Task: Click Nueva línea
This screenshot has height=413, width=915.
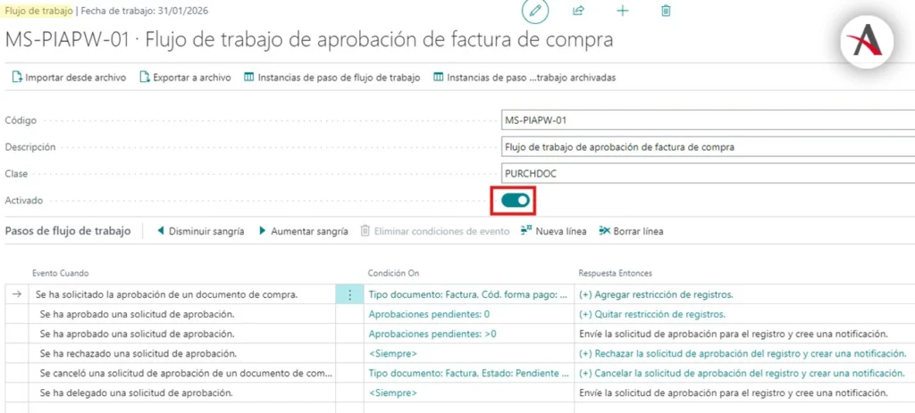Action: point(553,231)
